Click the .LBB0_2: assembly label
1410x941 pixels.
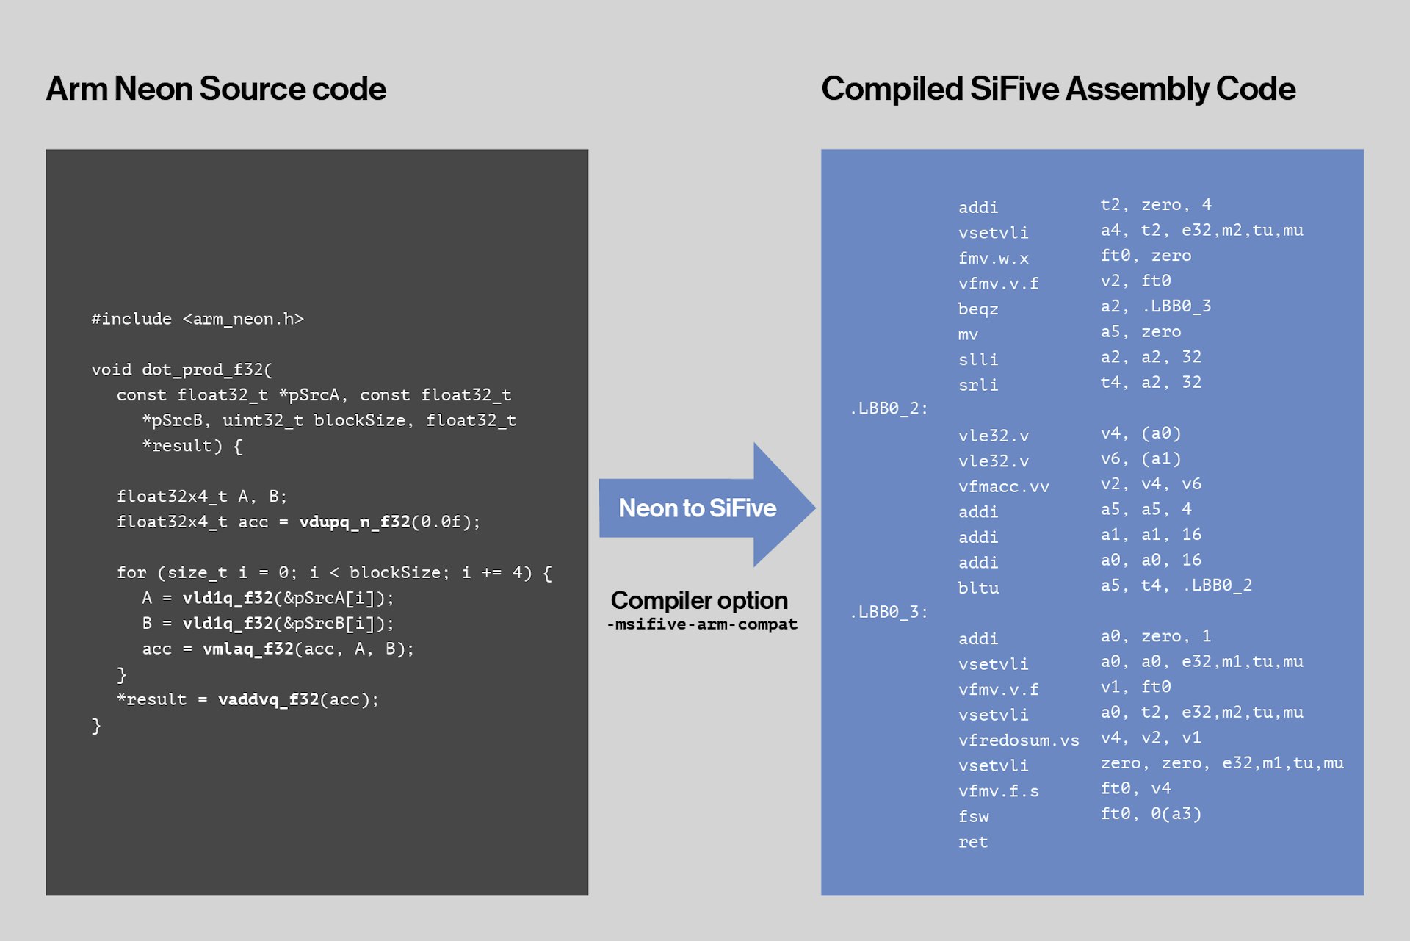click(x=889, y=408)
